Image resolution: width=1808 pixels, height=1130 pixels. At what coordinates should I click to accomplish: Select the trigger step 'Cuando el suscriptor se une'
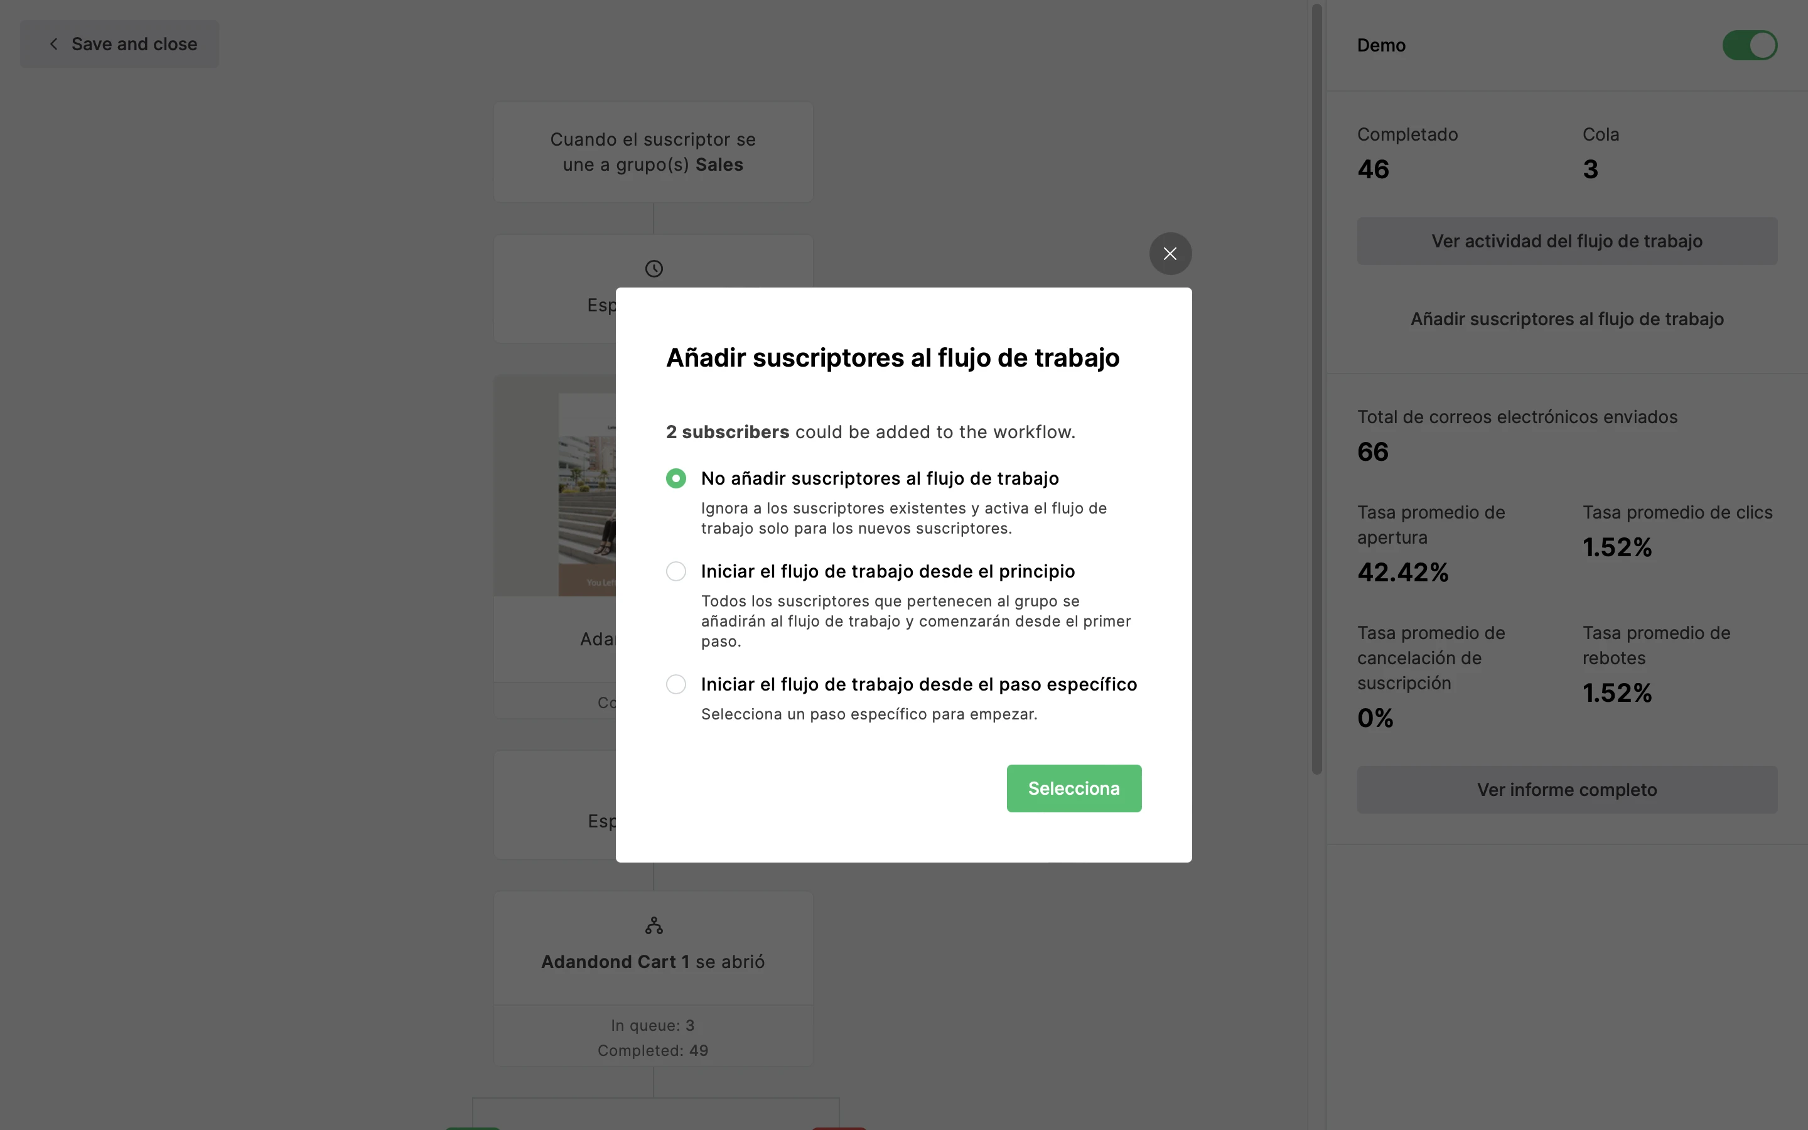coord(653,152)
